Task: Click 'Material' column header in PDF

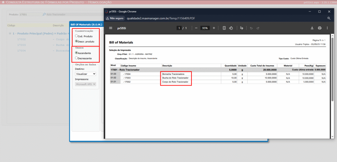Action: tap(288, 66)
